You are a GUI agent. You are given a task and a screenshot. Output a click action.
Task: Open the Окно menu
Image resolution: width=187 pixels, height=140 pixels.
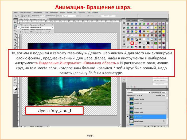tap(88, 12)
